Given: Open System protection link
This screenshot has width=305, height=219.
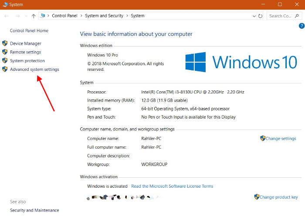Looking at the screenshot, I should tap(27, 61).
